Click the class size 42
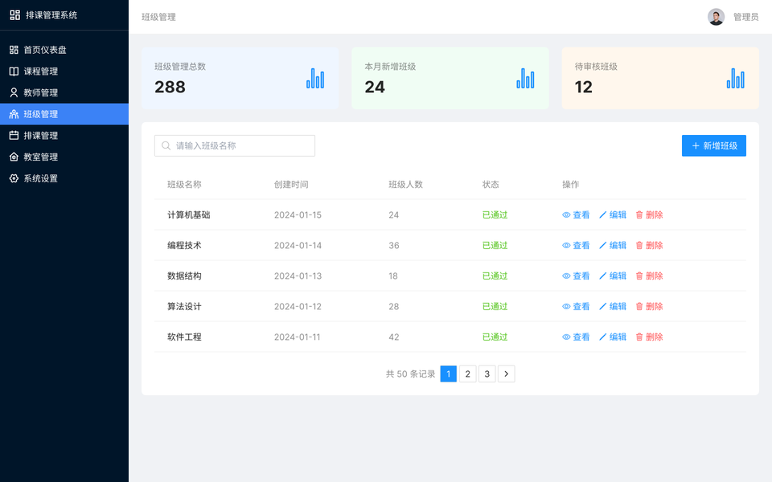The height and width of the screenshot is (482, 772). (394, 337)
